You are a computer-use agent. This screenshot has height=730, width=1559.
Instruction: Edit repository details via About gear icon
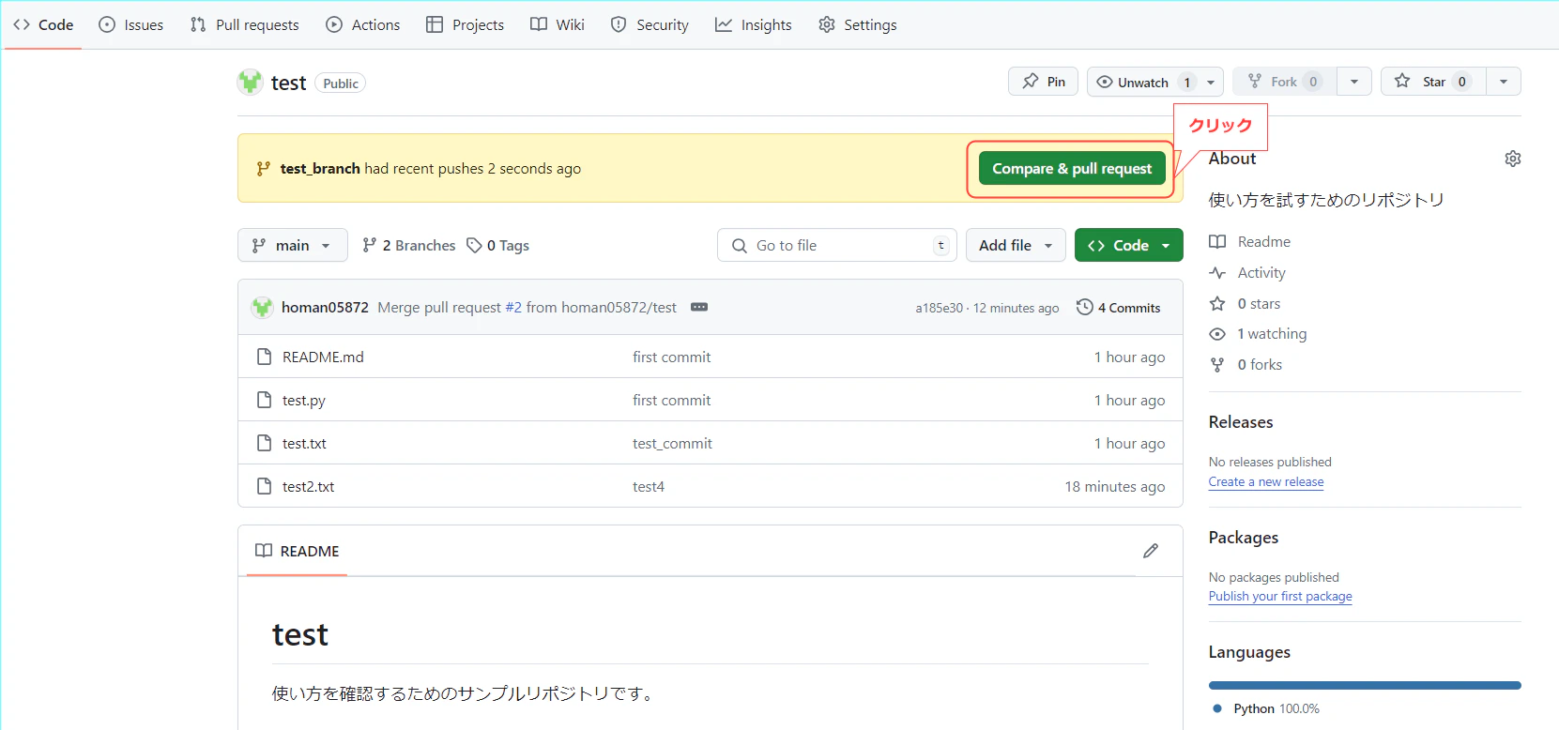[x=1513, y=159]
